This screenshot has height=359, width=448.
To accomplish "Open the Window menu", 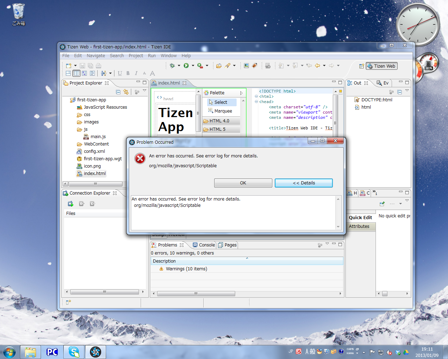I will (169, 56).
